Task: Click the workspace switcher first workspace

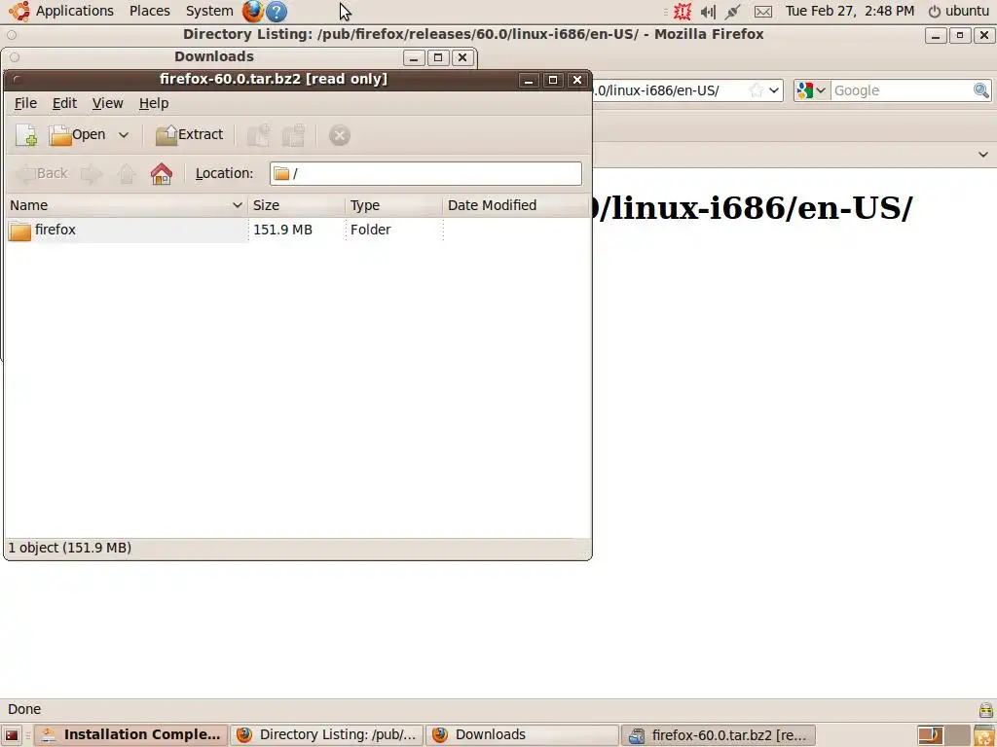Action: point(930,735)
